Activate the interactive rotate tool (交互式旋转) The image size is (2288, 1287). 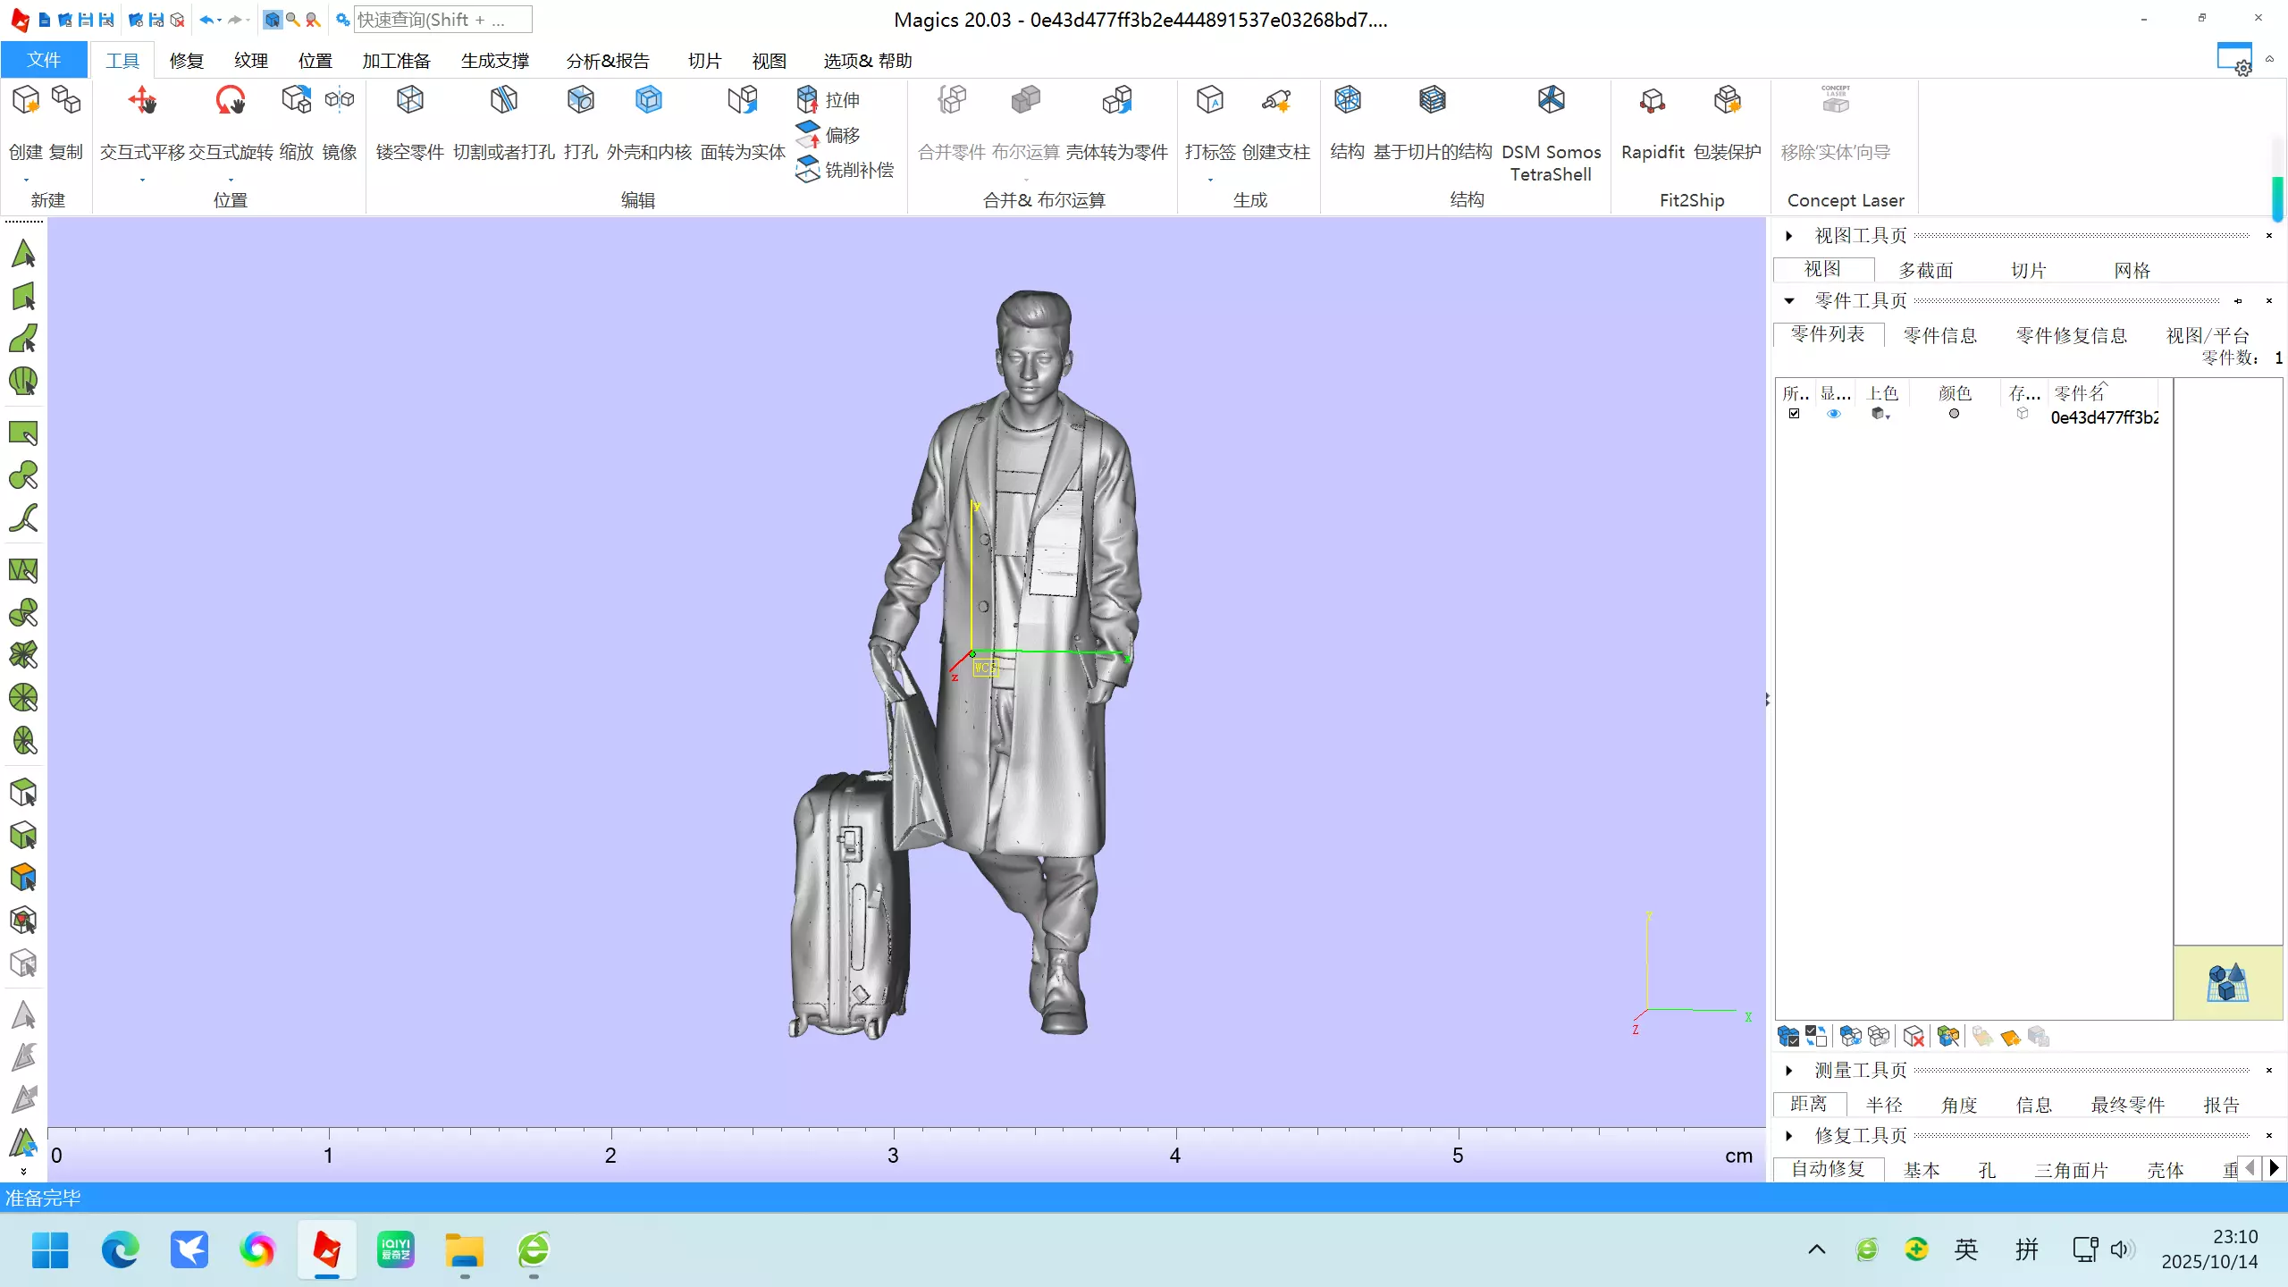pyautogui.click(x=231, y=123)
